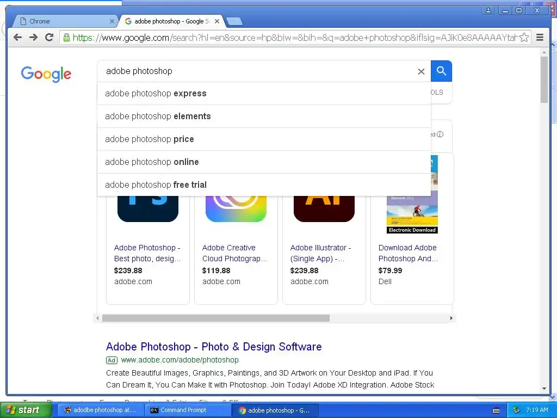This screenshot has width=557, height=418.
Task: Open Adobe Photoshop - Photo & Design Software
Action: [x=214, y=347]
